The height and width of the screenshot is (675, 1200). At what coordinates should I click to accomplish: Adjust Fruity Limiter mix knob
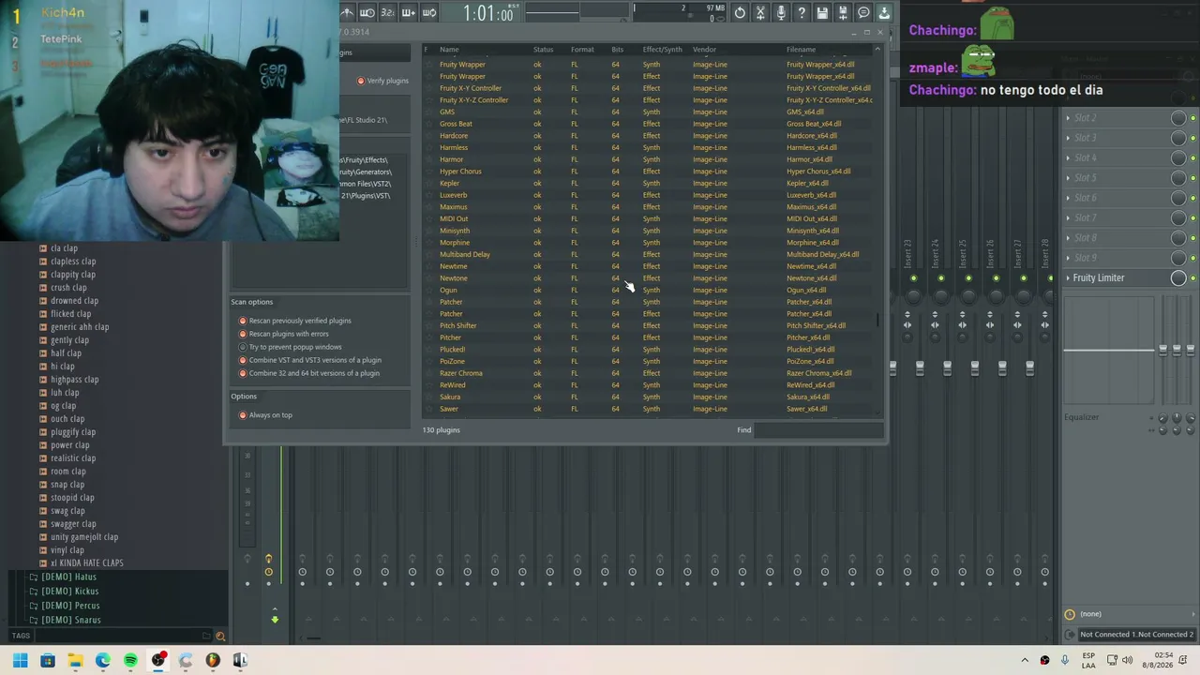[x=1178, y=278]
